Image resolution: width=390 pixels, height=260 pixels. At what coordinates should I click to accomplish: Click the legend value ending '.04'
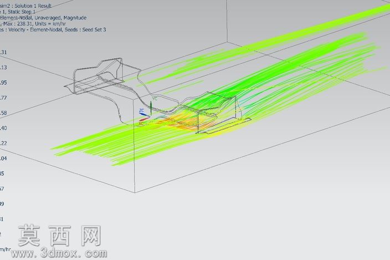click(3, 159)
